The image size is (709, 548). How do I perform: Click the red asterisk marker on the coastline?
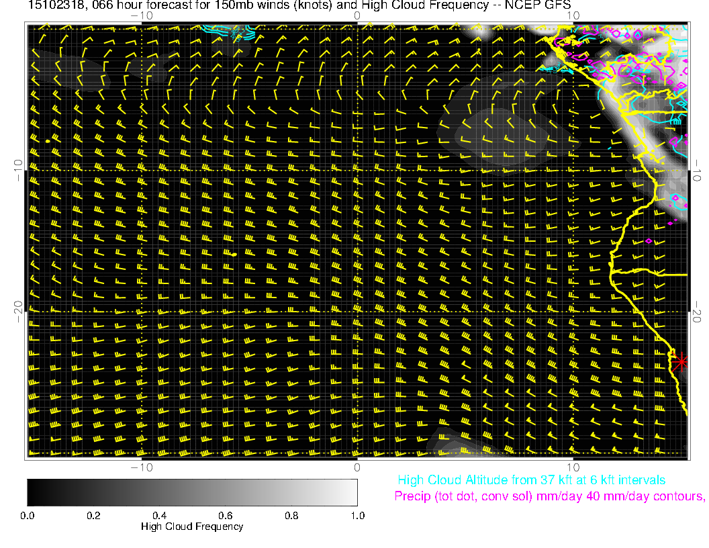click(x=681, y=361)
